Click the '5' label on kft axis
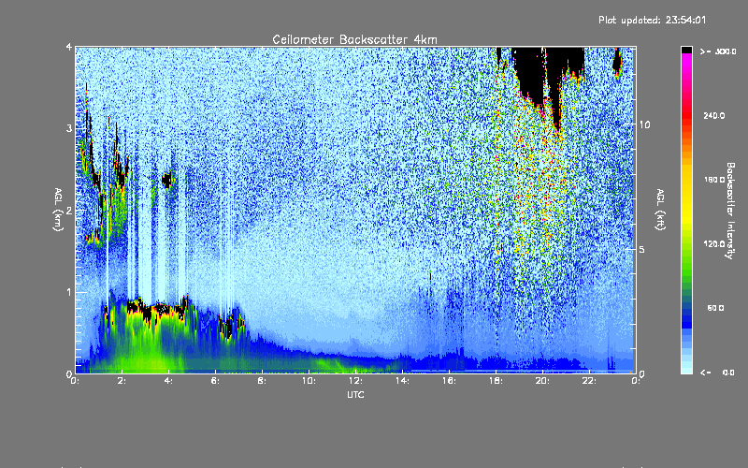 click(641, 249)
